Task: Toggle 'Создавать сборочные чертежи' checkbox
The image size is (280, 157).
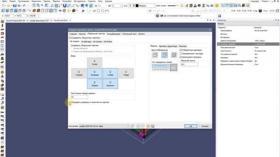Action: tap(70, 38)
